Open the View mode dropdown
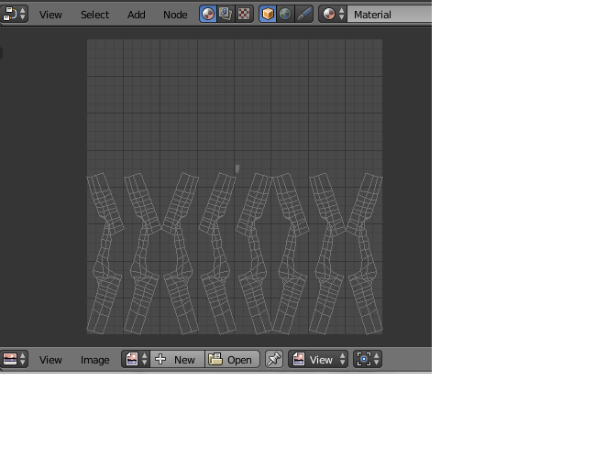Viewport: 606px width, 456px height. tap(318, 359)
